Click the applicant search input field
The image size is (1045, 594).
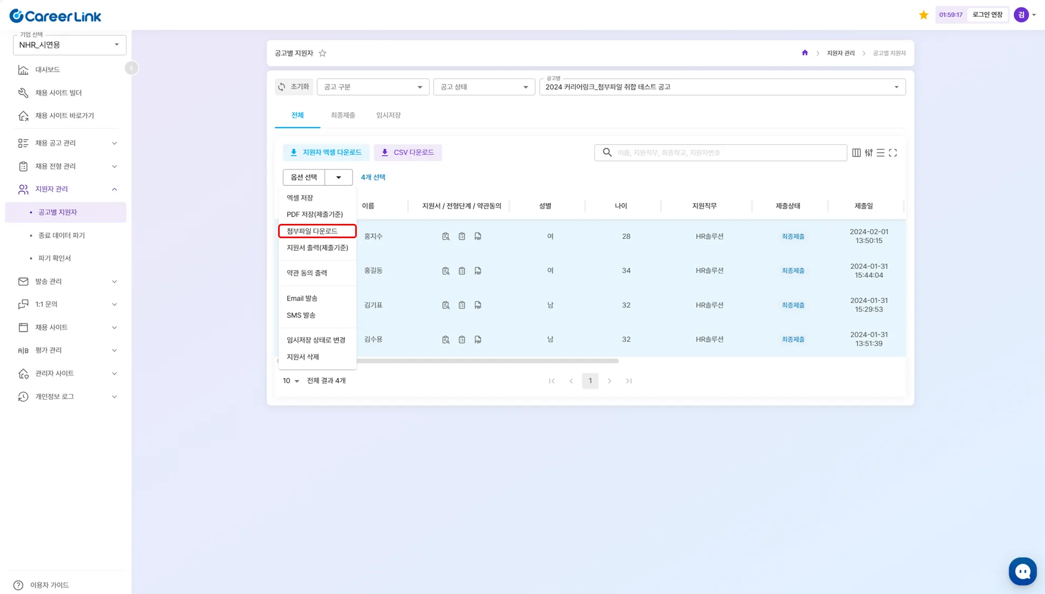tap(728, 153)
